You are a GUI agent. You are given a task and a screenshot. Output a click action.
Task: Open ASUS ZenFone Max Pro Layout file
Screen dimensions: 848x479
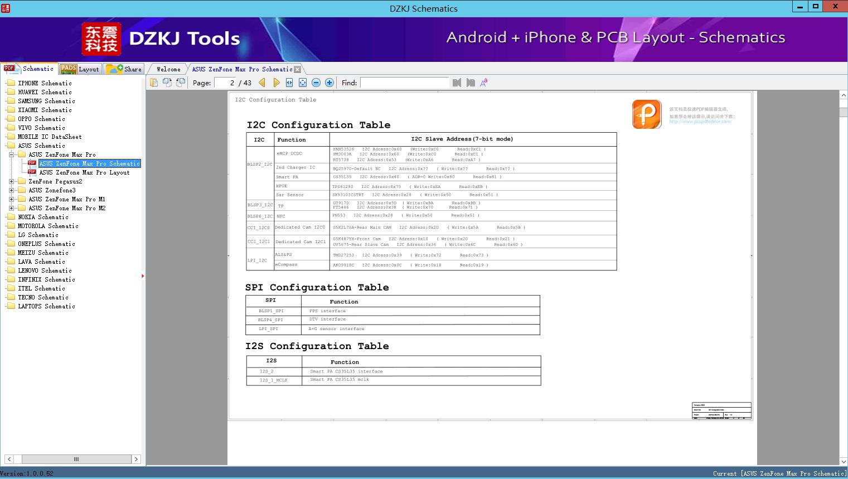84,172
